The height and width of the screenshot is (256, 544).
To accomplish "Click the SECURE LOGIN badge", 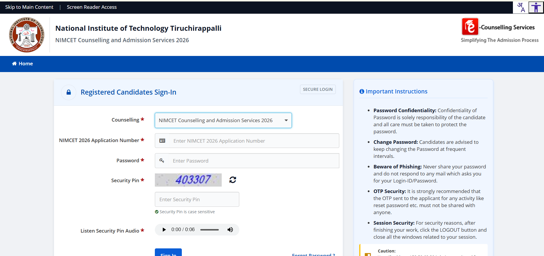I will click(318, 89).
